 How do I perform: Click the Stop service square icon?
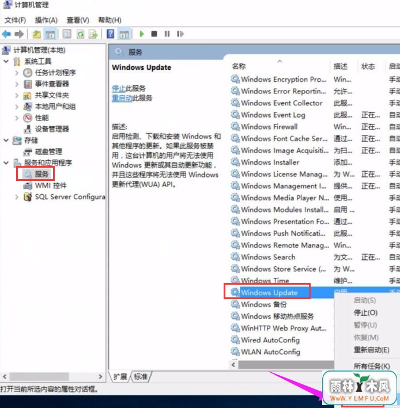click(x=154, y=34)
